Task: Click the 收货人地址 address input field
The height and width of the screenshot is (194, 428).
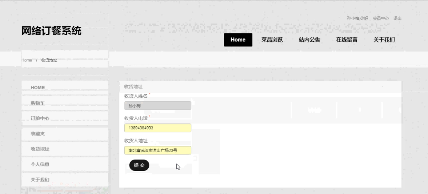Action: [158, 150]
